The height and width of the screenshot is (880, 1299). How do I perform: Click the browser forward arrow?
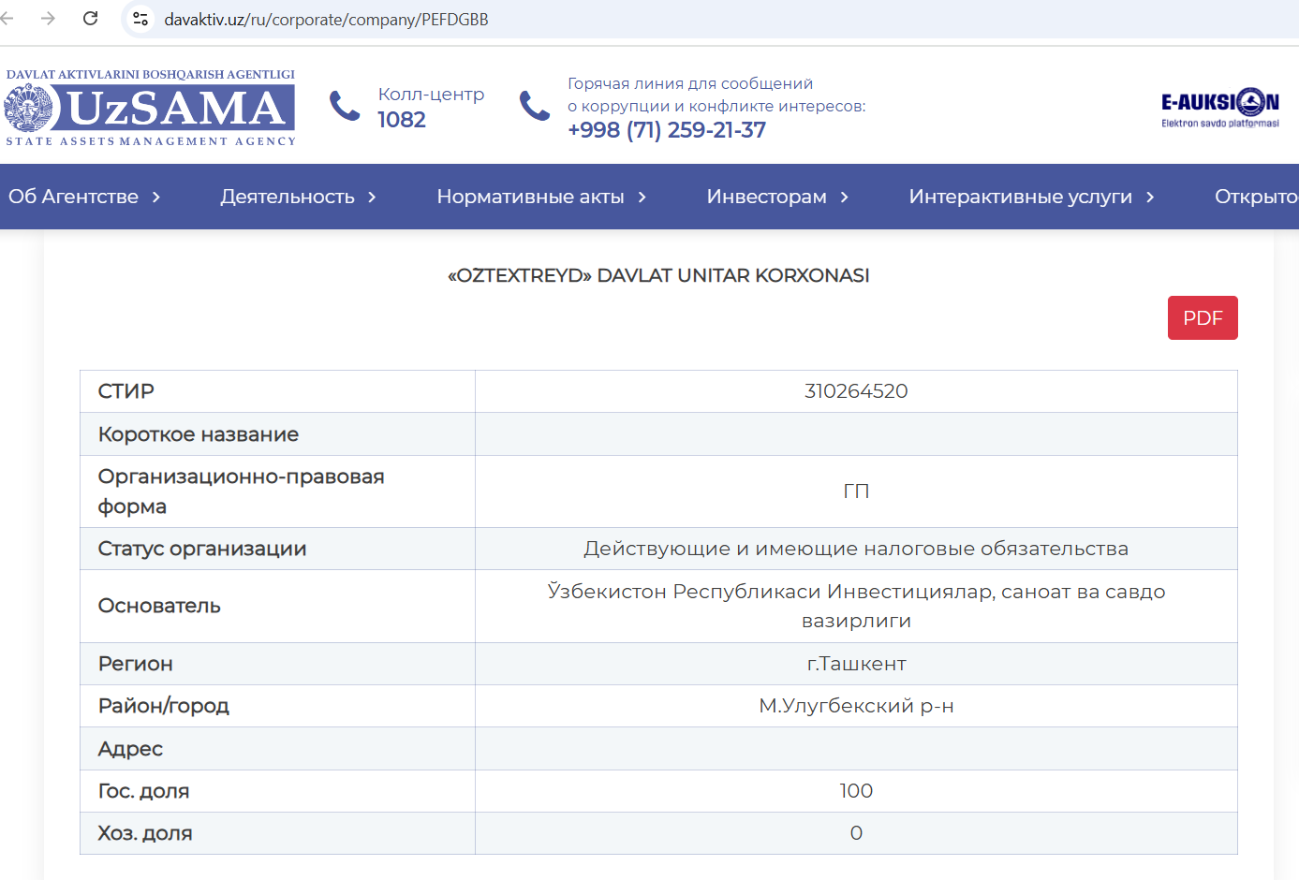click(49, 19)
